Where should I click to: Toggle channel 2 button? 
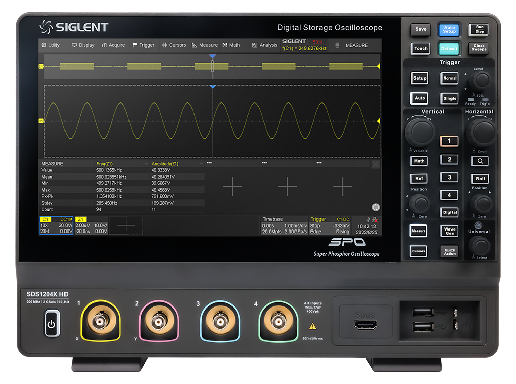[x=449, y=159]
